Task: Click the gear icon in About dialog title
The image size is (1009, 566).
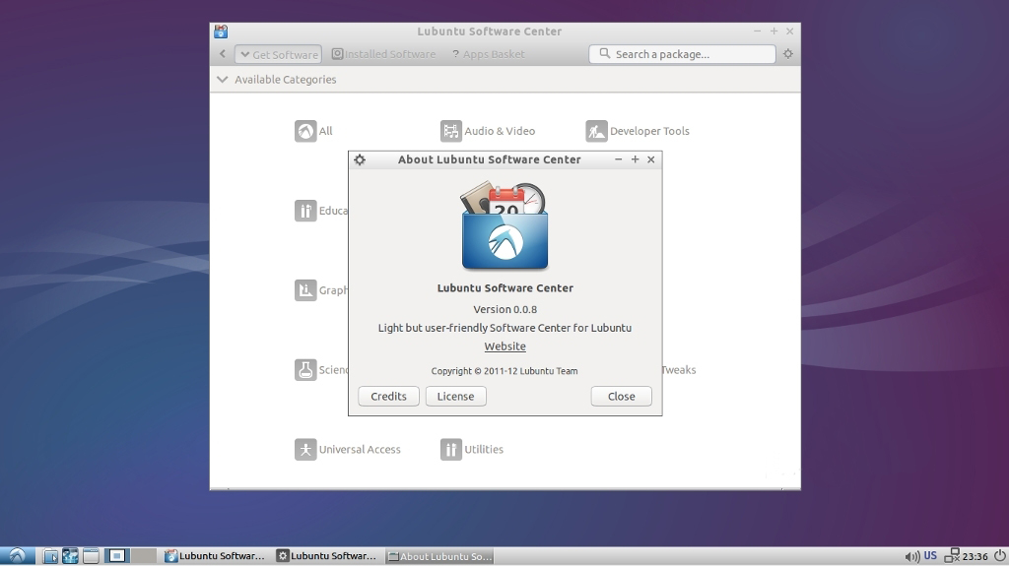Action: point(360,159)
